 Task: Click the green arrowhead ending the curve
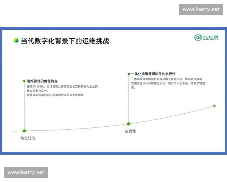pos(215,106)
